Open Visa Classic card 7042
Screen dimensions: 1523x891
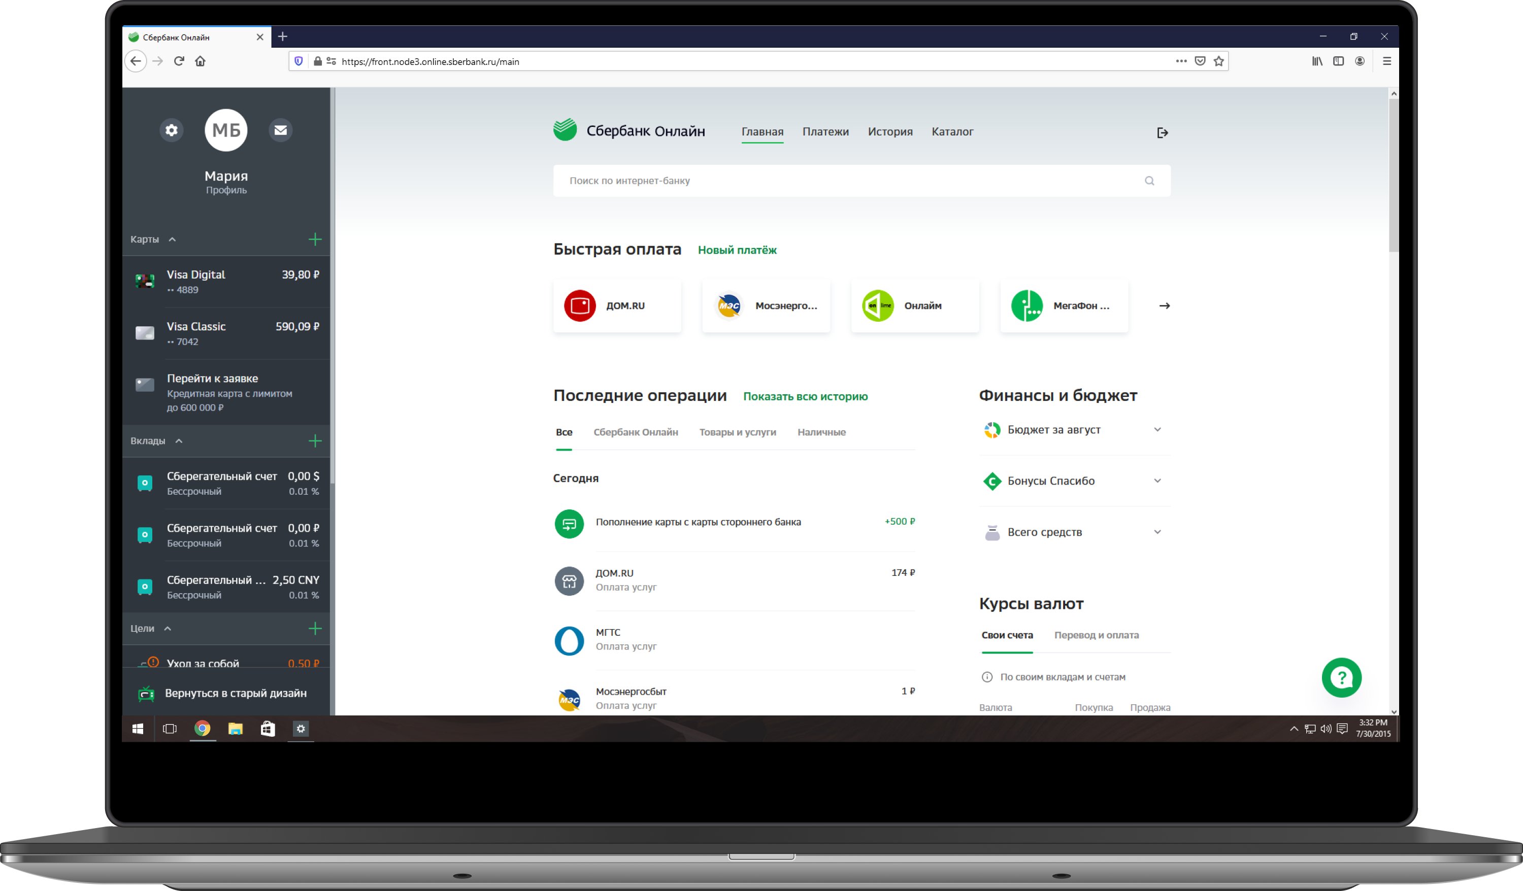click(226, 333)
